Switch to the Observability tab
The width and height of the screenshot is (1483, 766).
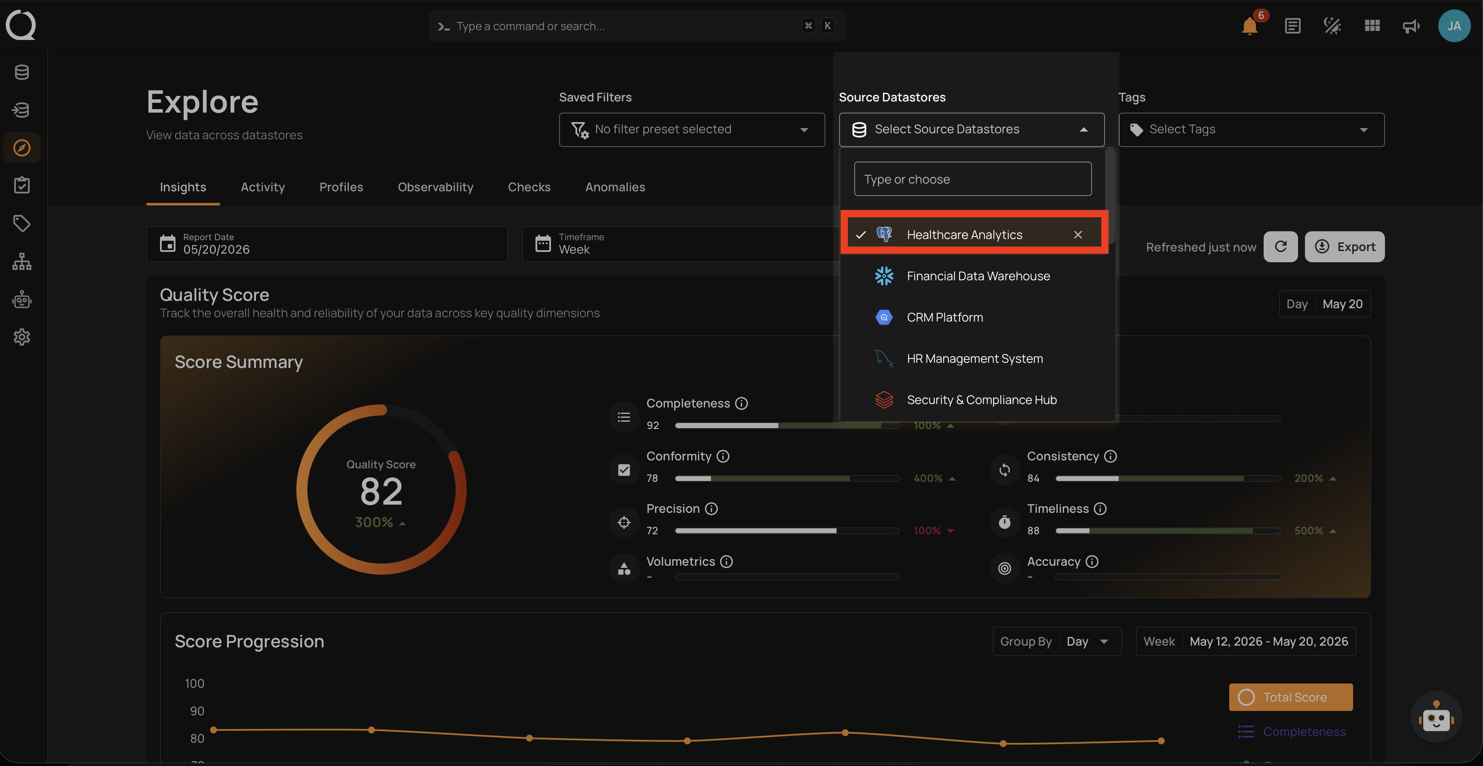click(x=435, y=187)
